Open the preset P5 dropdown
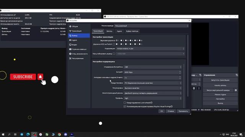 (x=152, y=83)
